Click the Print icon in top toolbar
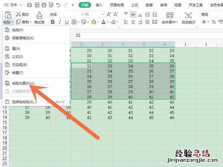The width and height of the screenshot is (223, 167). (44, 5)
